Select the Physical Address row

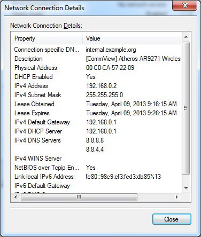[96, 68]
